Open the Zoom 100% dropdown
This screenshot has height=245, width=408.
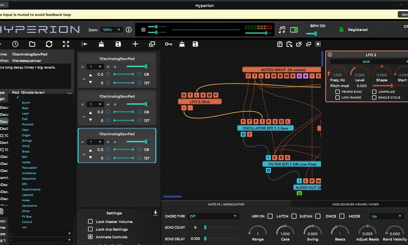pos(112,30)
